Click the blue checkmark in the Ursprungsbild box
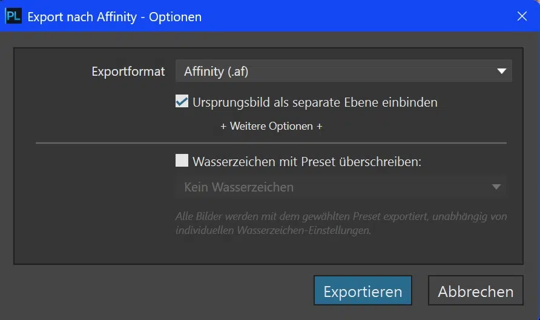540x320 pixels. coord(182,101)
